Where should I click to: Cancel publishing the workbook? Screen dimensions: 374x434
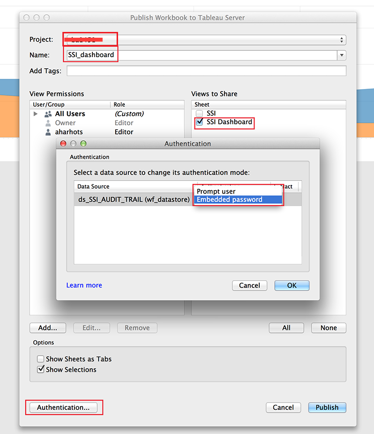283,407
